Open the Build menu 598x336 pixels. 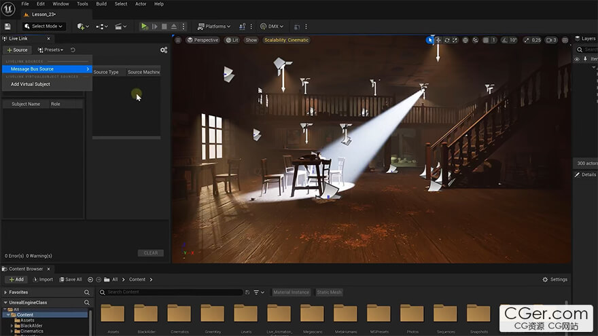point(101,4)
